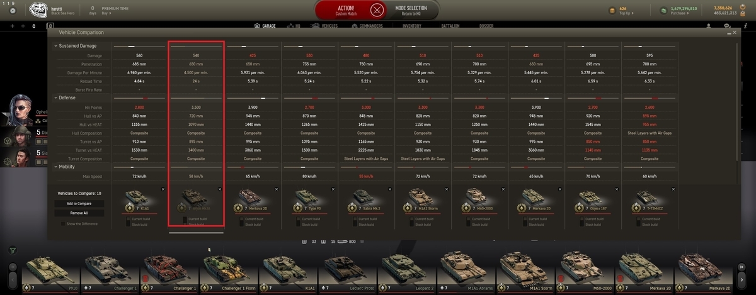Screen dimensions: 756x295
Task: Click the Add to Compare button
Action: coord(79,204)
